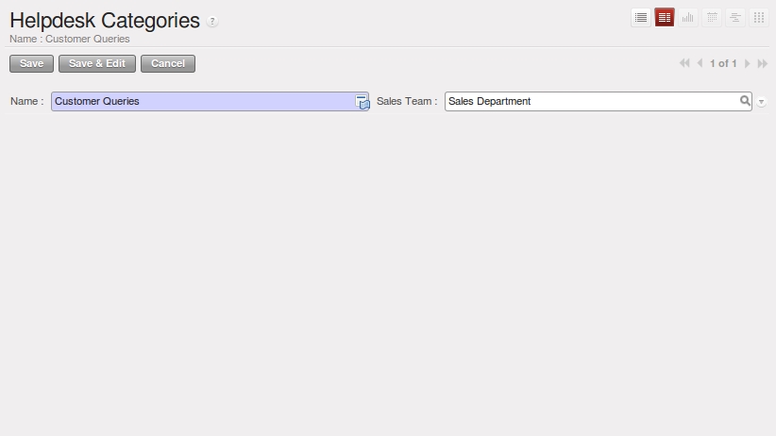Go to the first record
Screen dimensions: 776x436
tap(684, 63)
